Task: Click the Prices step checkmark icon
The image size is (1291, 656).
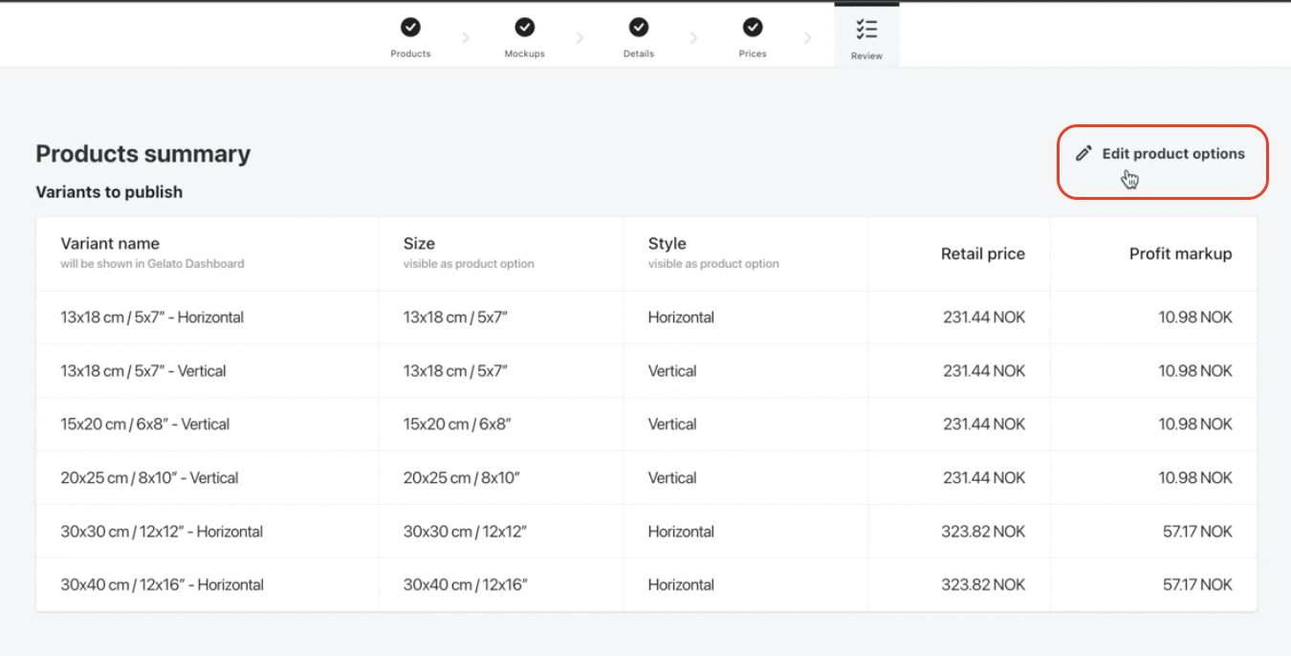Action: tap(753, 28)
